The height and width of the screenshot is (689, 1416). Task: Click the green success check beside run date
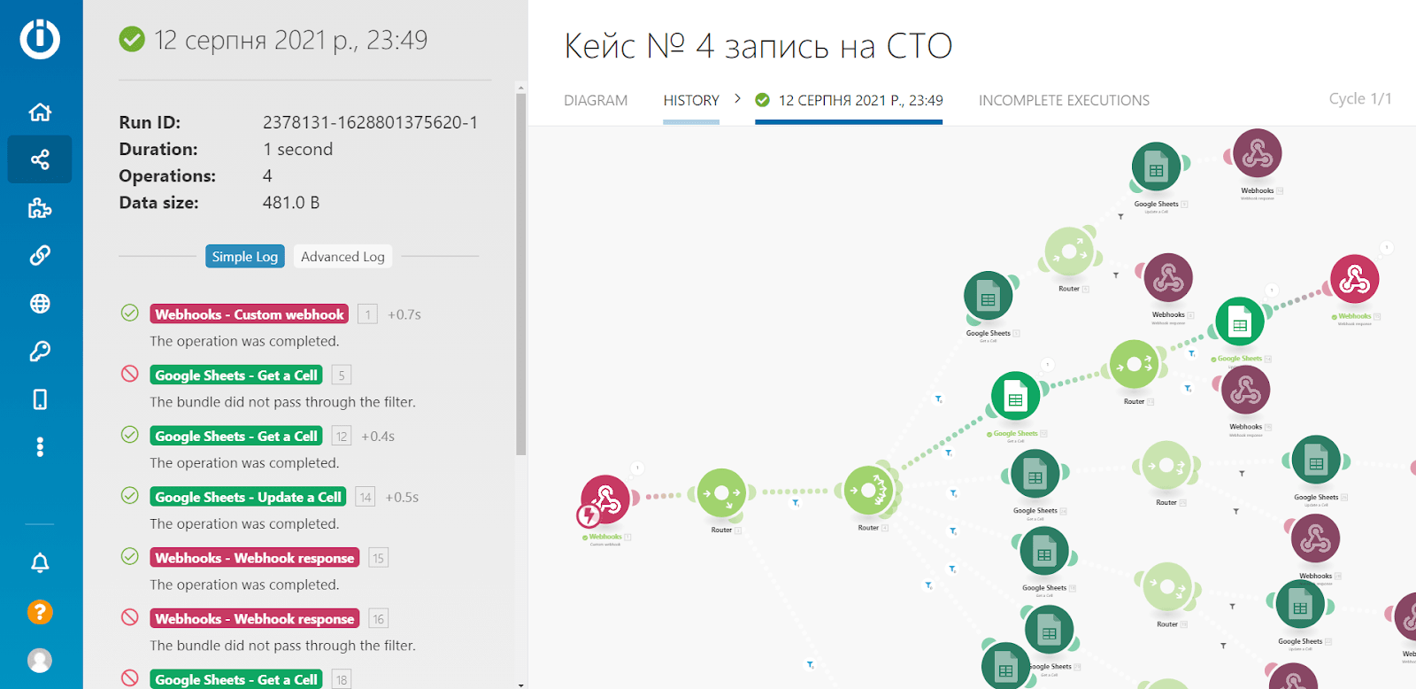[132, 39]
